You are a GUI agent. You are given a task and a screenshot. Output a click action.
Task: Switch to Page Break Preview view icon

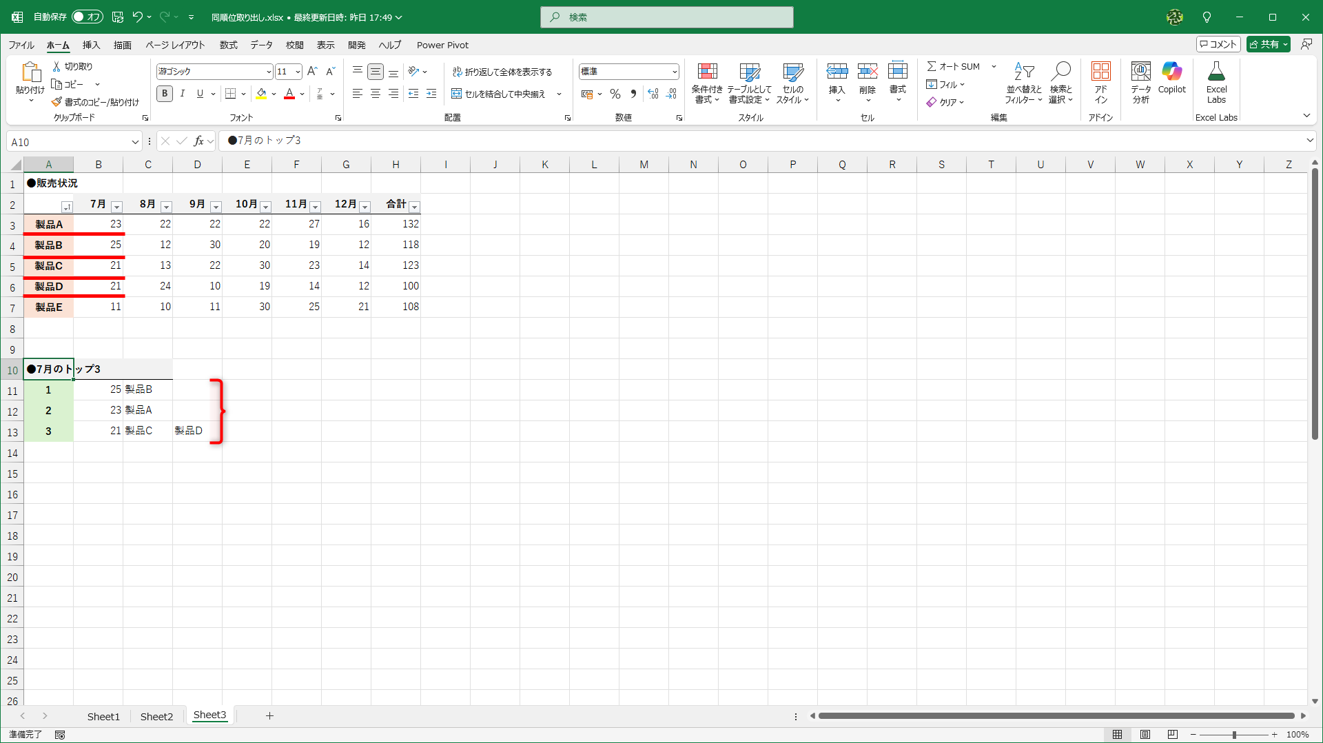(x=1173, y=735)
